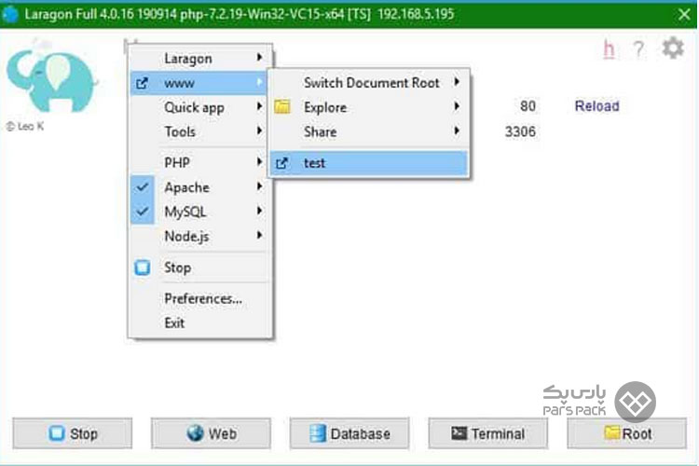Close the Laragon window

[x=684, y=14]
